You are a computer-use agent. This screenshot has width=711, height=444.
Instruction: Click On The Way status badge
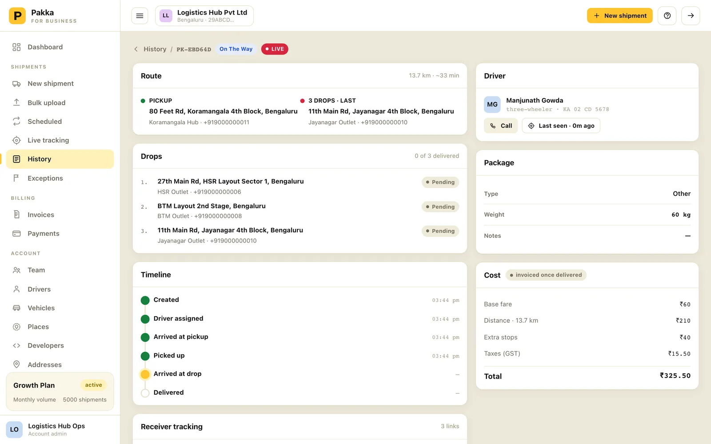[236, 49]
